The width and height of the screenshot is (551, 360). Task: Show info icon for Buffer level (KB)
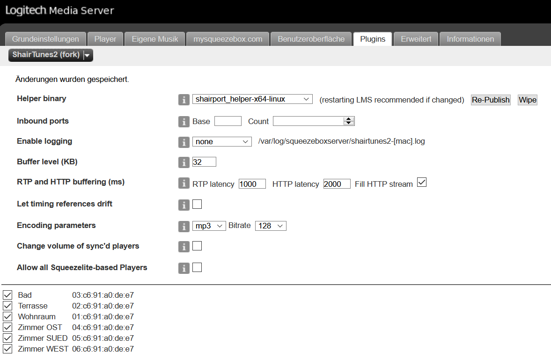(184, 162)
